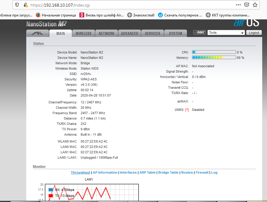
Task: Click the Not Associated AP MAC value
Action: (203, 66)
